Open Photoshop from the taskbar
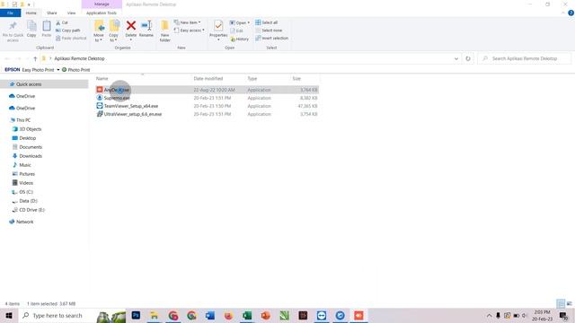This screenshot has width=575, height=323. 136,315
